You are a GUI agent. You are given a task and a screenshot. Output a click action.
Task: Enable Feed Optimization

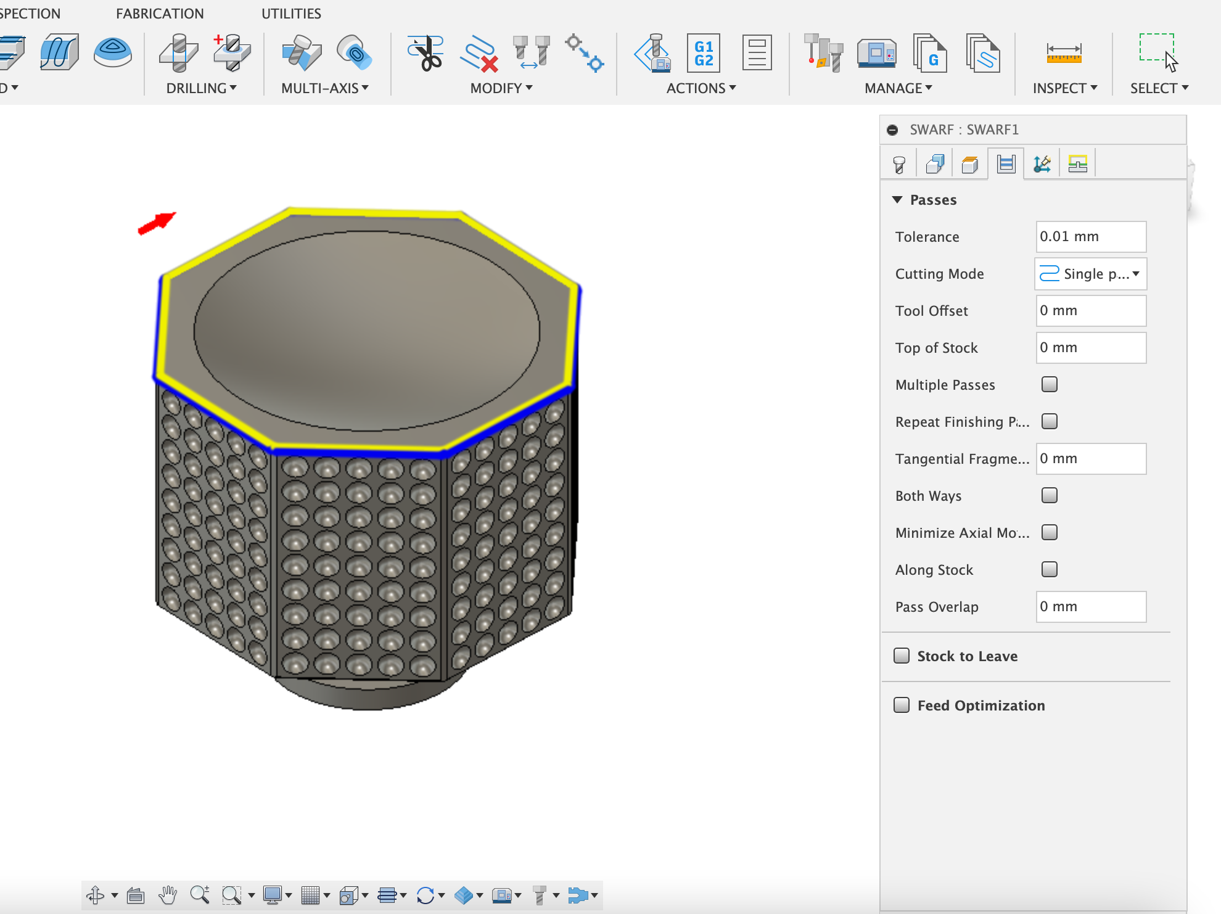pyautogui.click(x=902, y=705)
